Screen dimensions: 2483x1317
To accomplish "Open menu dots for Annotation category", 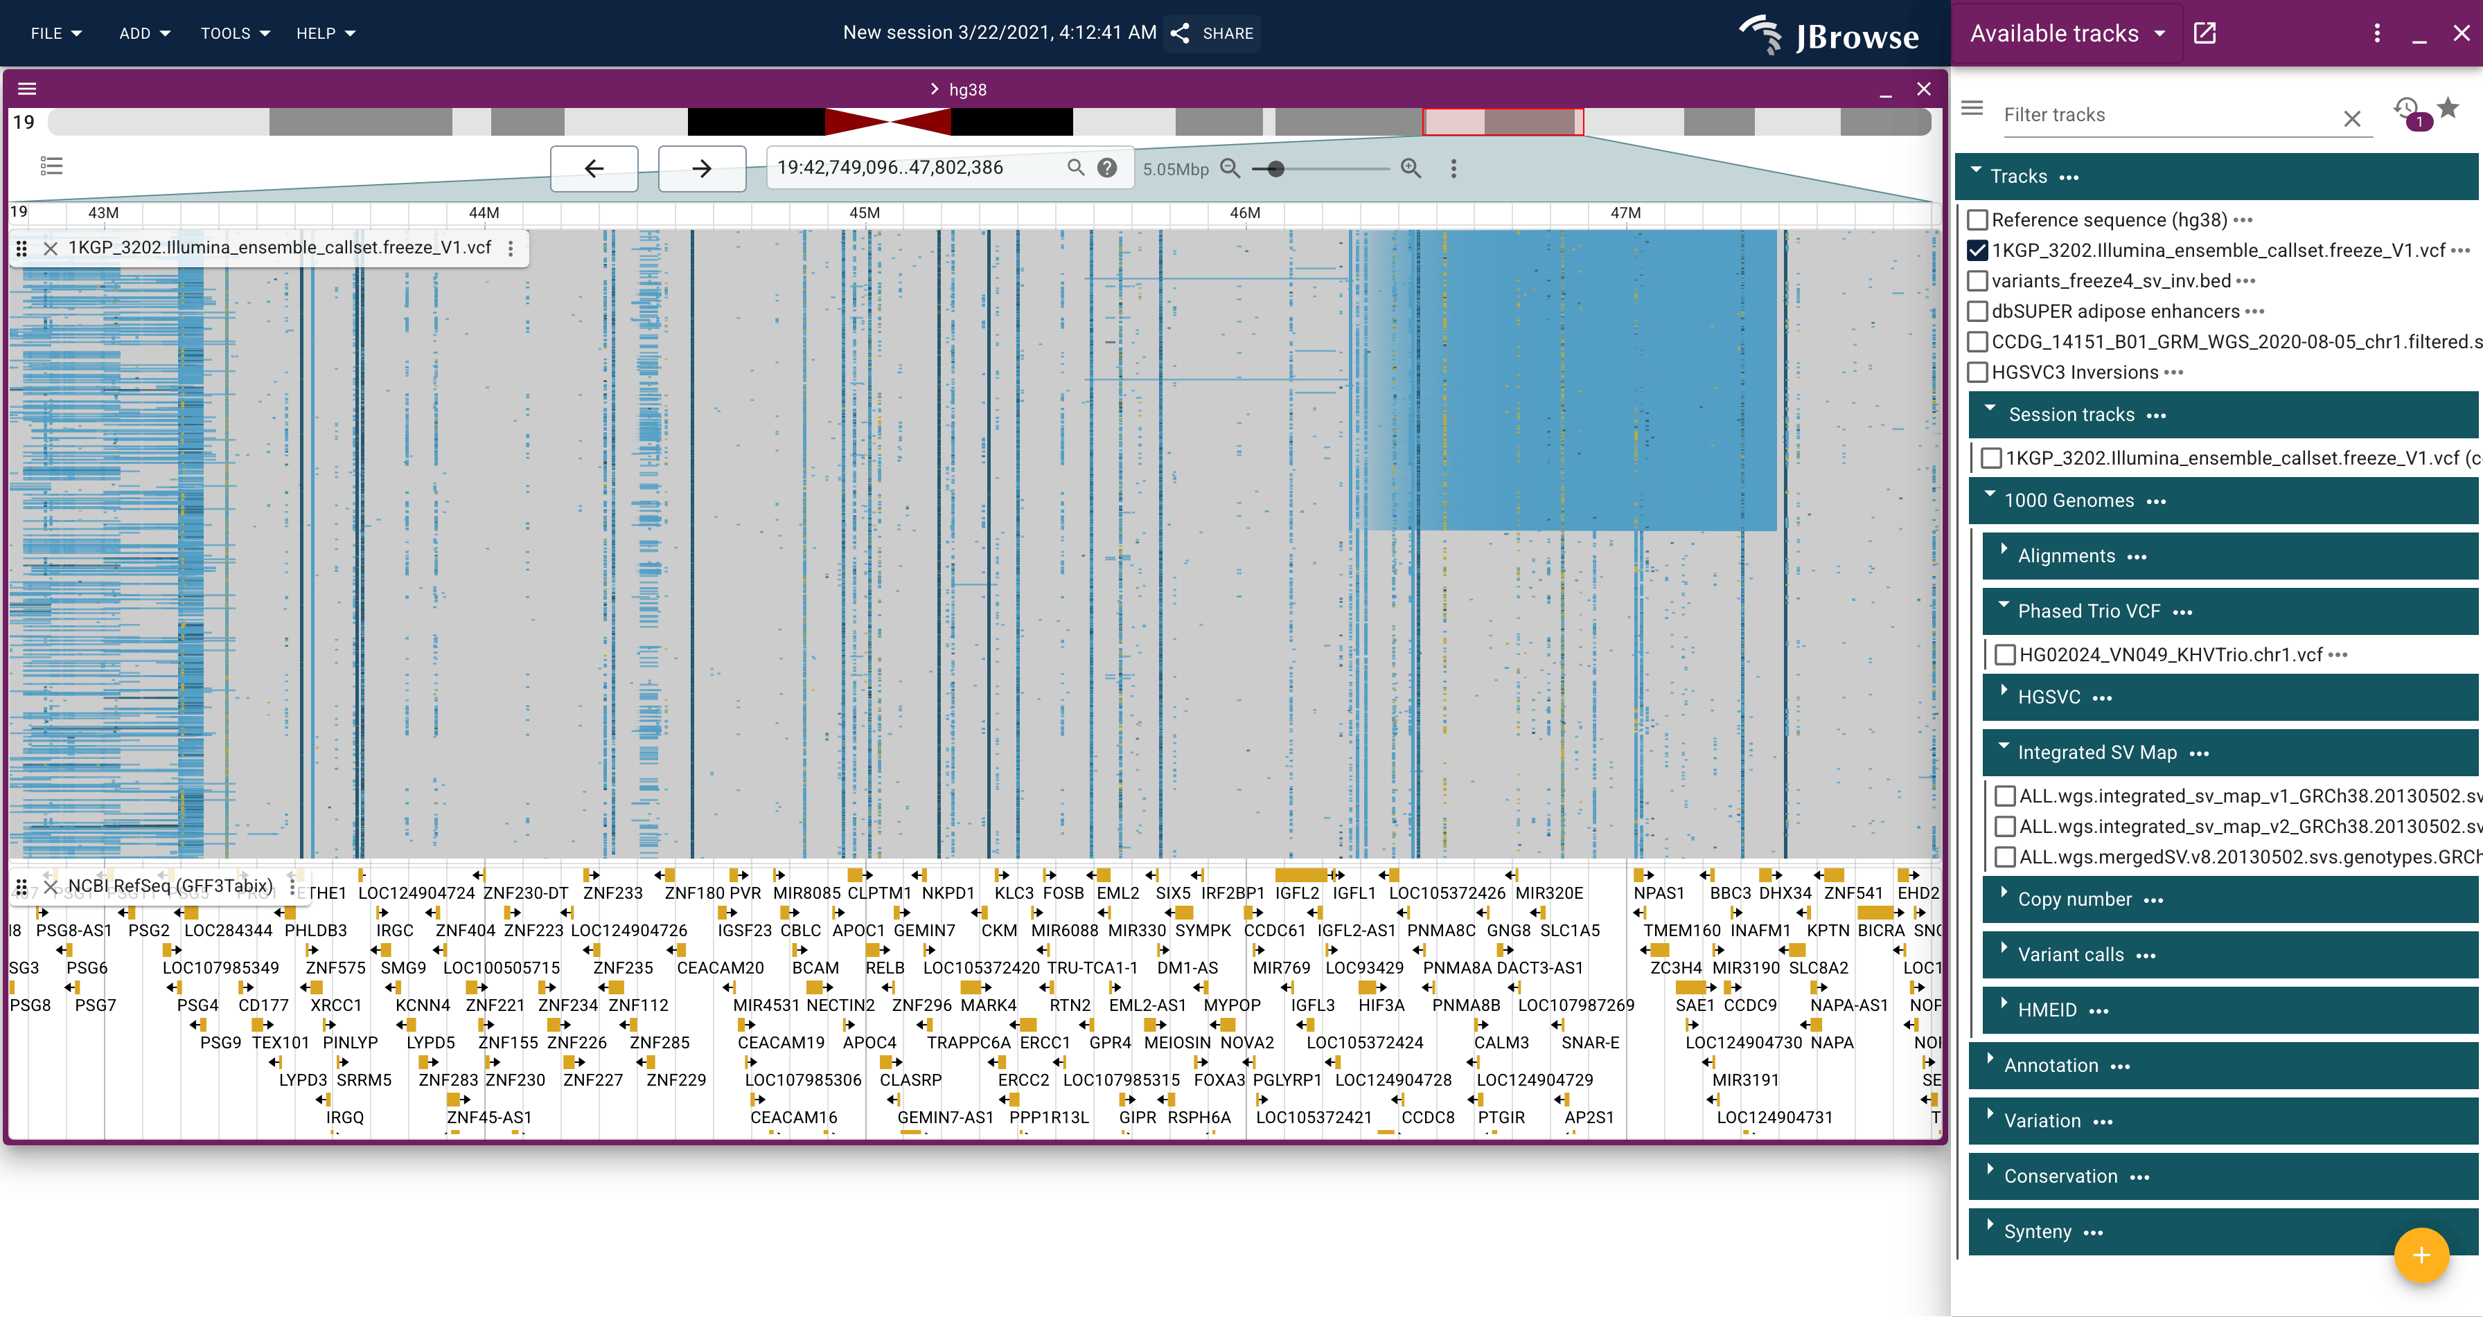I will coord(2119,1066).
